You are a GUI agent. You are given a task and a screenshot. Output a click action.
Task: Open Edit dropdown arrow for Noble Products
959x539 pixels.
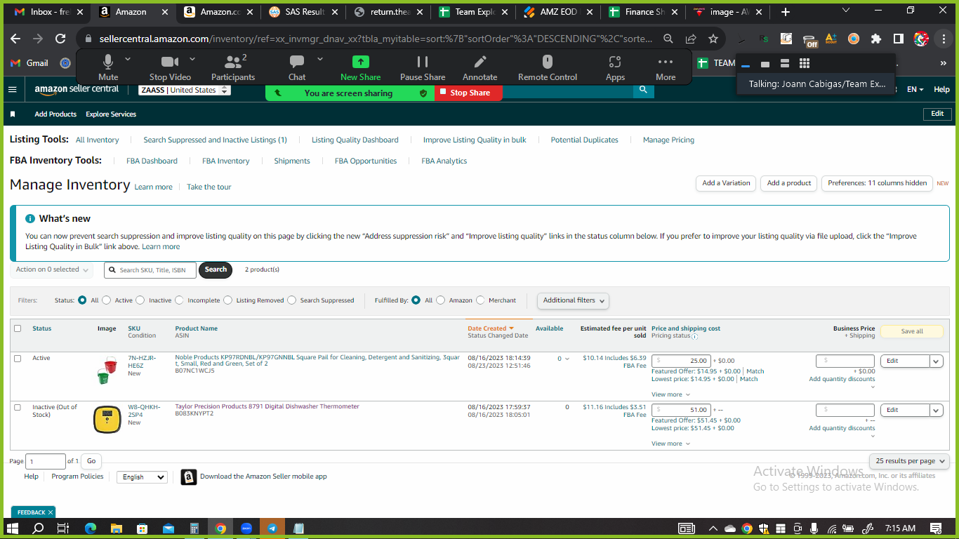[936, 361]
